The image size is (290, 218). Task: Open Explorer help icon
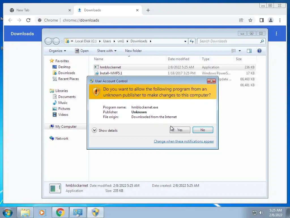(x=259, y=51)
